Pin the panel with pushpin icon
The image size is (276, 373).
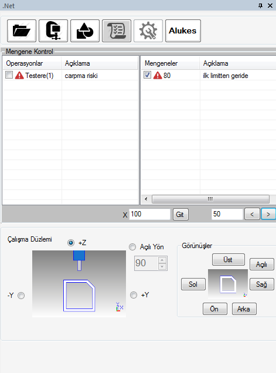tap(260, 5)
